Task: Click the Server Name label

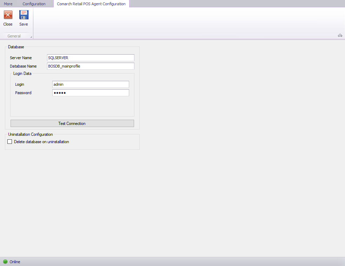Action: coord(21,58)
